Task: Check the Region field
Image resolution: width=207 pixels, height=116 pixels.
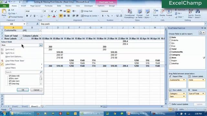Action: tap(170, 61)
